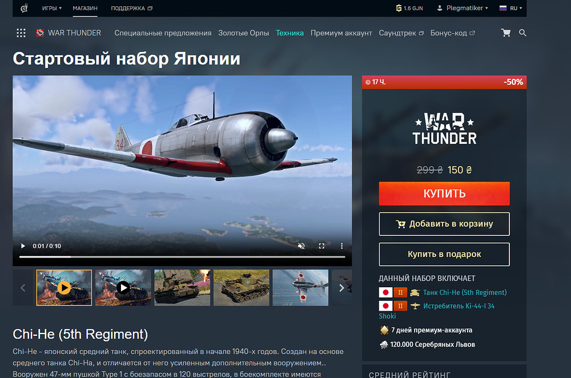Click the Chi-He (5th Regiment) heading
The image size is (571, 378).
pyautogui.click(x=80, y=334)
